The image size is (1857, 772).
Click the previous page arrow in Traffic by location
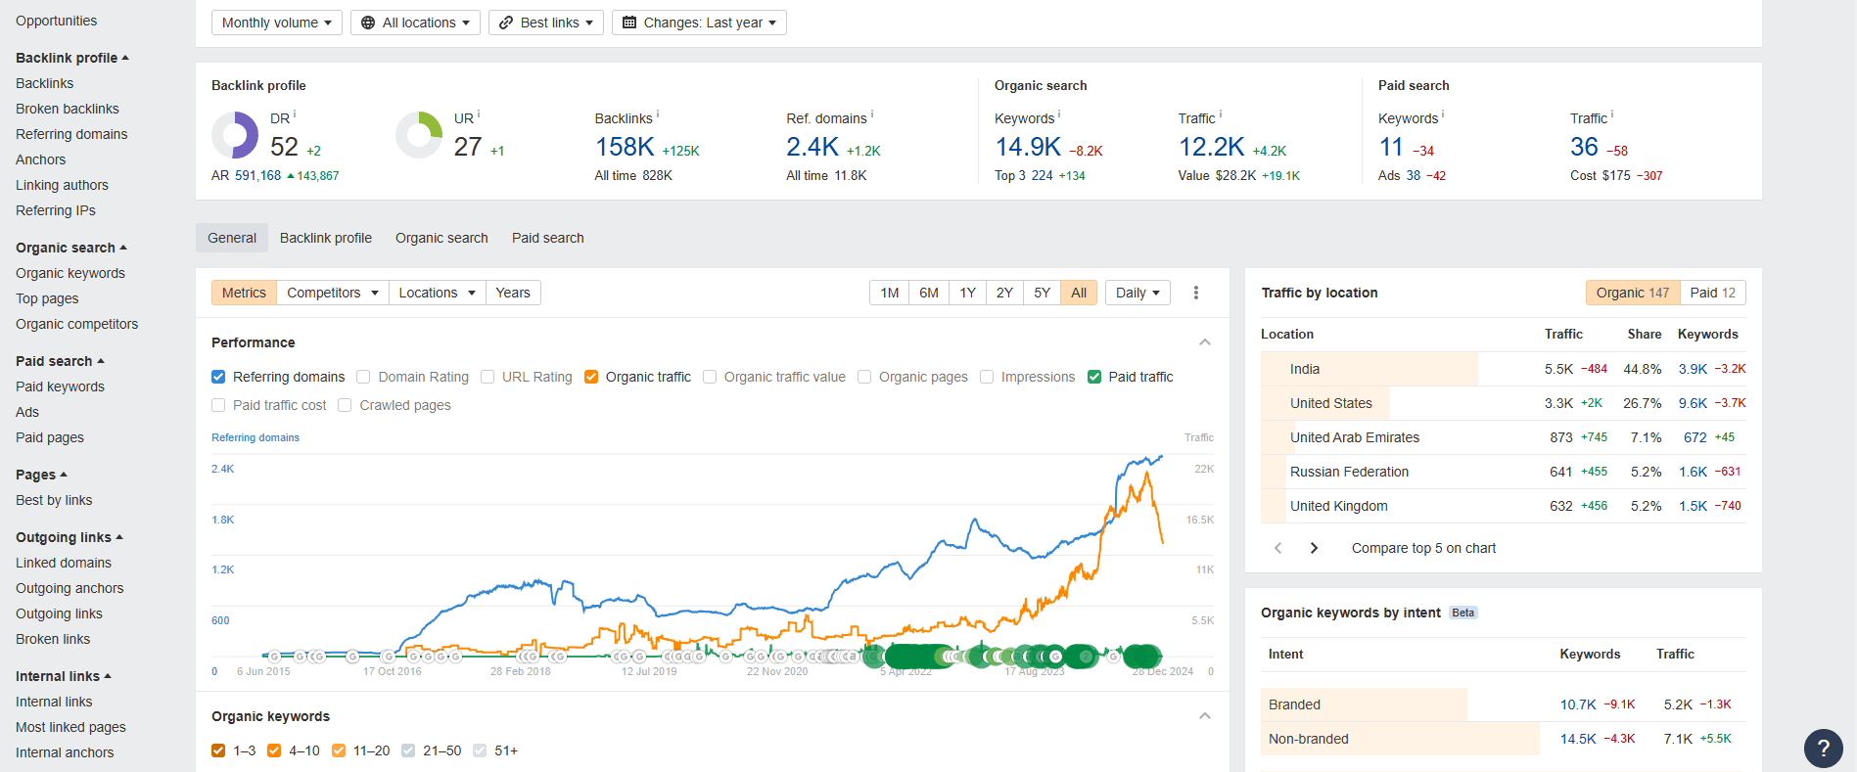[x=1277, y=548]
